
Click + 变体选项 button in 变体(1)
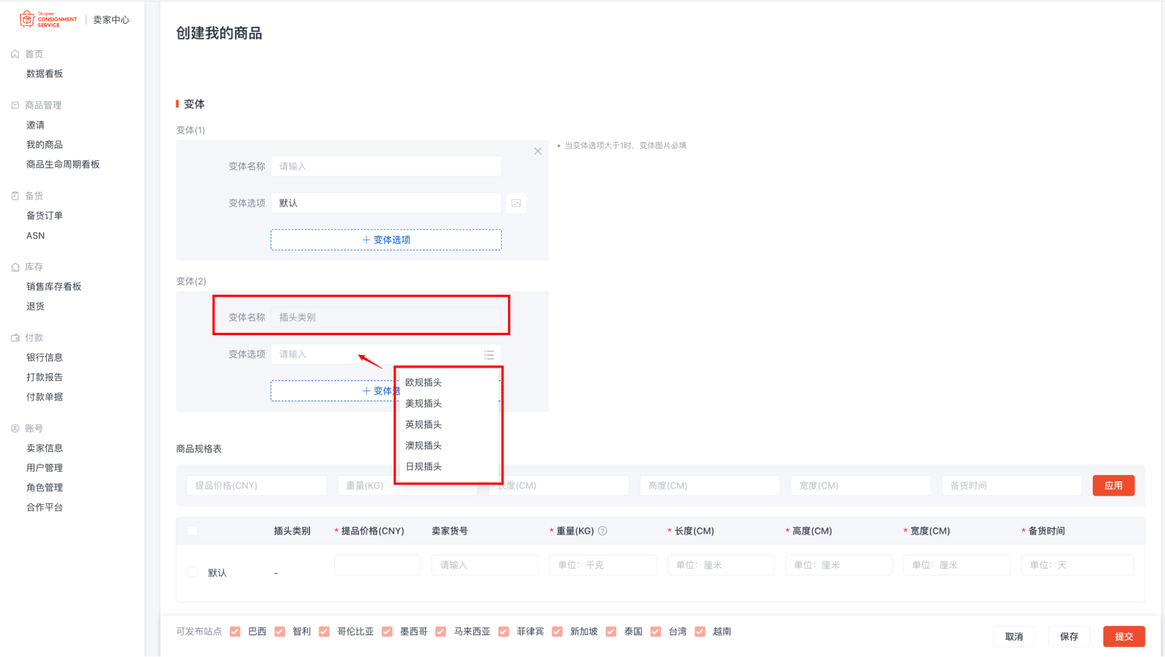[386, 240]
